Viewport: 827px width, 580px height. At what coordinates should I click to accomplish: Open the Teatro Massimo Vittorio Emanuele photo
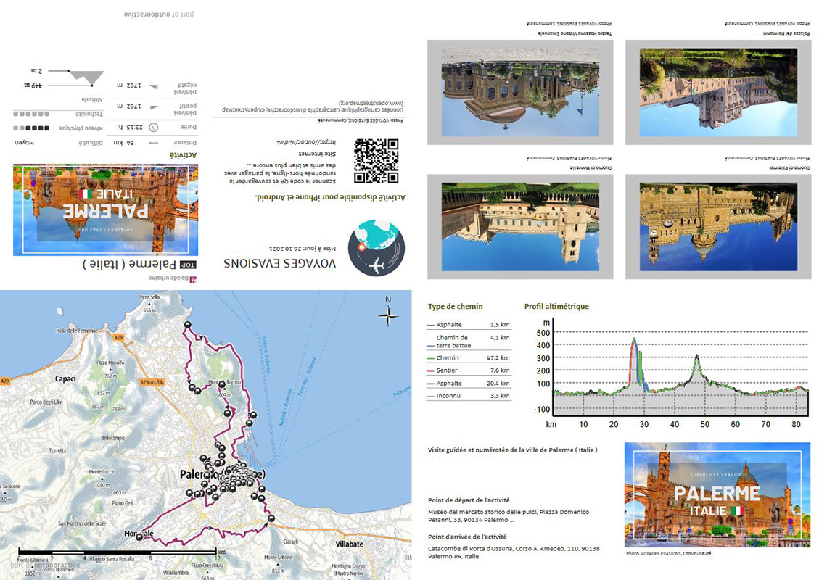pos(520,93)
